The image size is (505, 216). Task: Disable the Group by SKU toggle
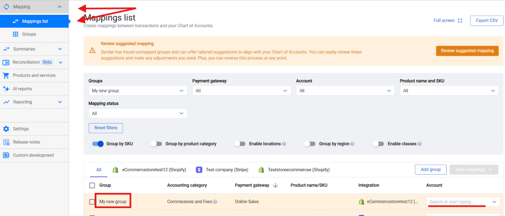tap(98, 144)
